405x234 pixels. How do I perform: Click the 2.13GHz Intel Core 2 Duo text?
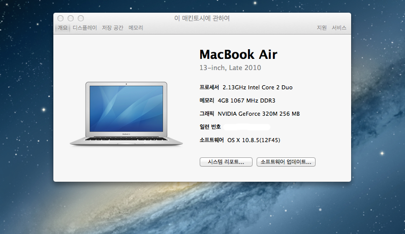[x=257, y=87]
